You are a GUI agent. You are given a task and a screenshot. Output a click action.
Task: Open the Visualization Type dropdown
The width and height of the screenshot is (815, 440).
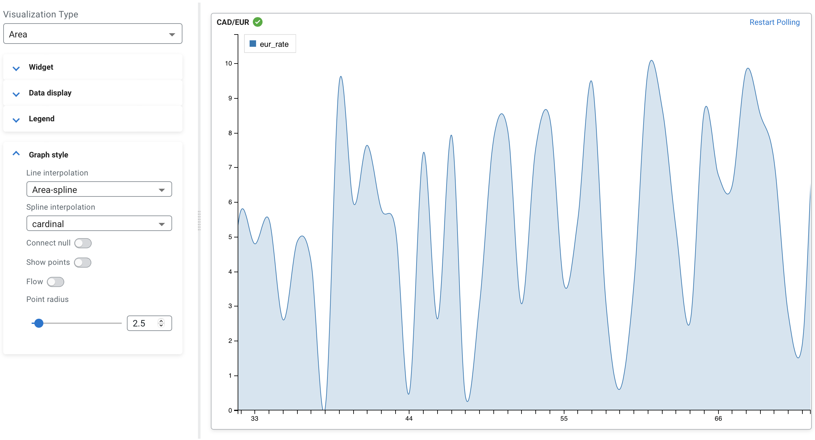point(93,34)
